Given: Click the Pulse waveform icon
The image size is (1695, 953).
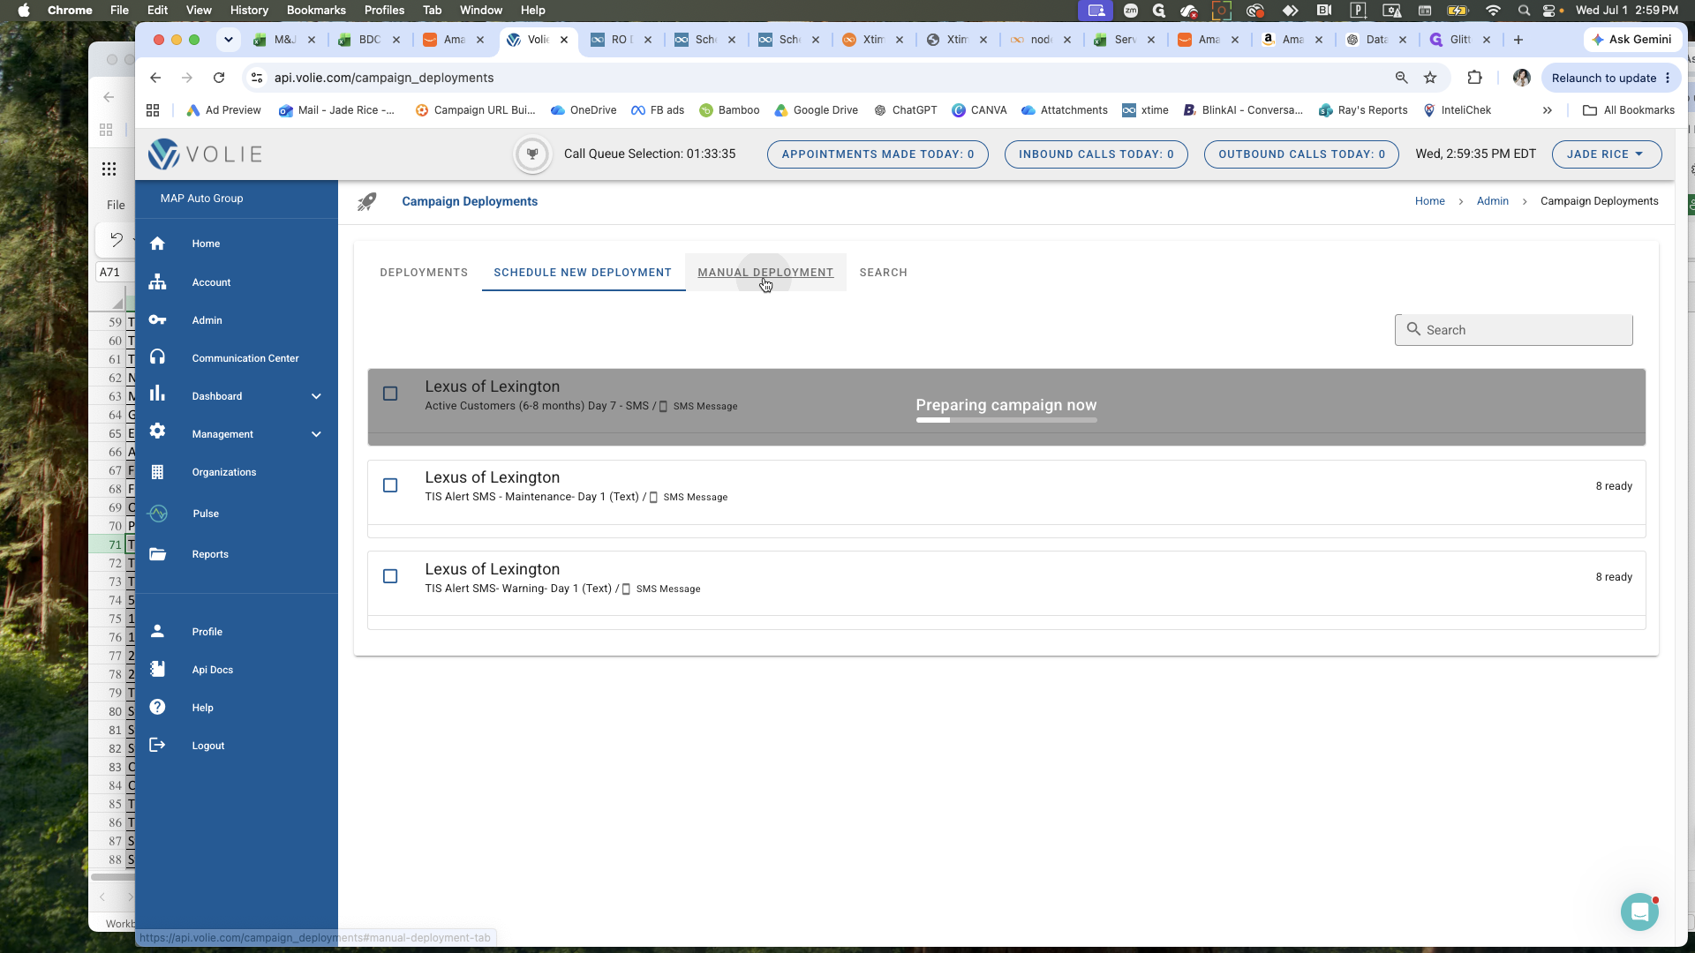Looking at the screenshot, I should coord(158,514).
